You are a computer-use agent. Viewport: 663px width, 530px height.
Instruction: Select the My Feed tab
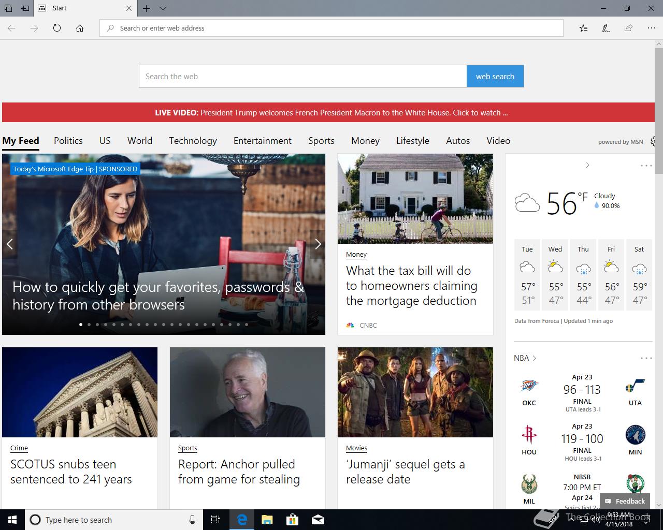(21, 141)
